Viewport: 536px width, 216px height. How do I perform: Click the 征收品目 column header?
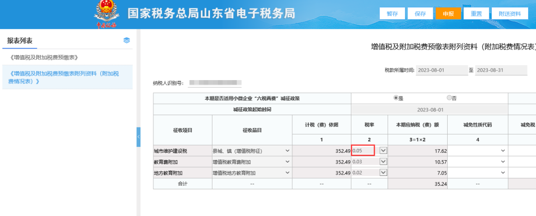[252, 130]
